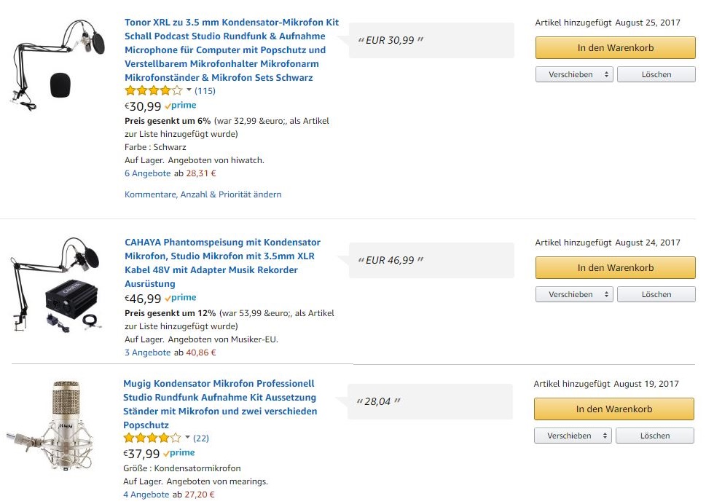Image resolution: width=706 pixels, height=504 pixels.
Task: Delete CAHAYA item with Löschen button
Action: point(656,295)
